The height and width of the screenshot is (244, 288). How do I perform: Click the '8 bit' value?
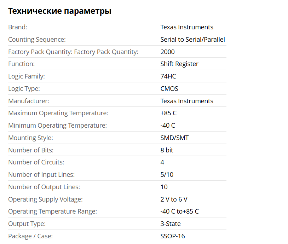tap(167, 150)
